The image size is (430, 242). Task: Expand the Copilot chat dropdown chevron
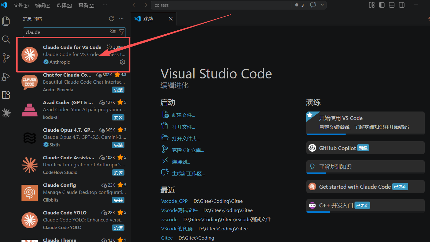(x=322, y=5)
